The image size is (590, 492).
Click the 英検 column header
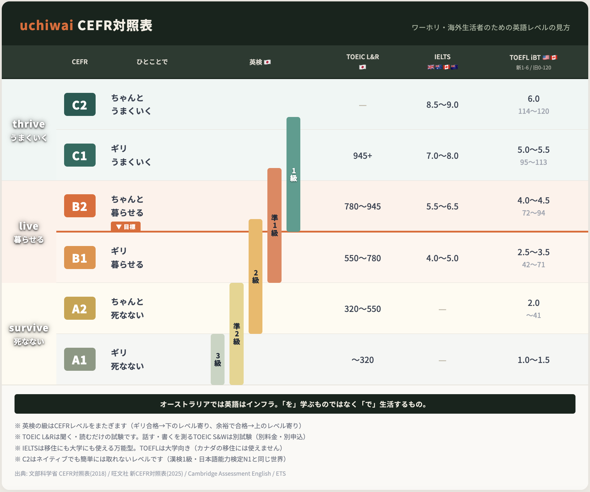[256, 62]
